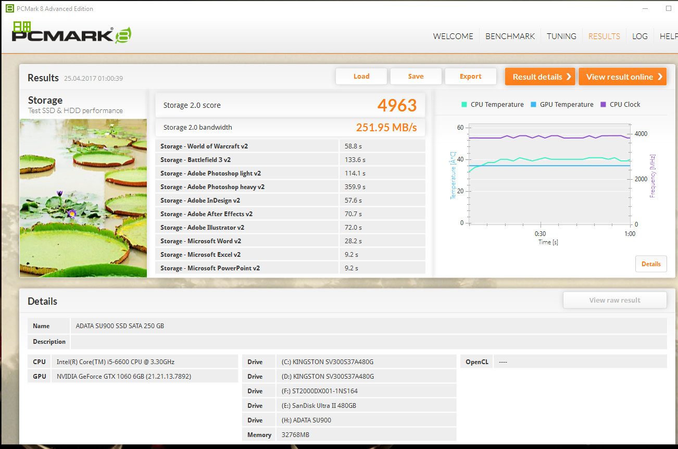This screenshot has width=678, height=449.
Task: Click the 133.6 s result value
Action: pos(355,159)
